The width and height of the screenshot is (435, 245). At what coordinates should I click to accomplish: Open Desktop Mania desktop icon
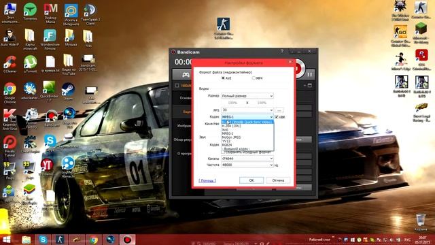tap(50, 13)
